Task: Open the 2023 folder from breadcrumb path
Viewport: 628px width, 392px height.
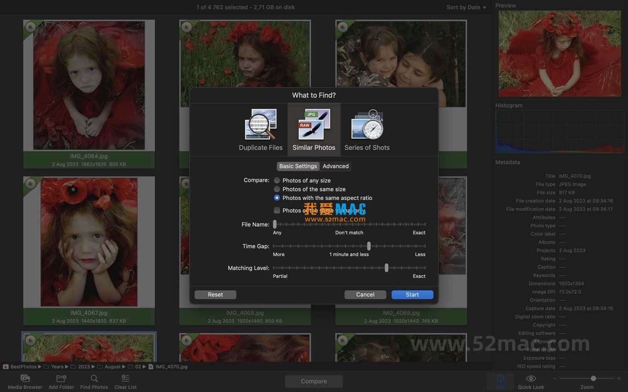Action: click(x=84, y=367)
